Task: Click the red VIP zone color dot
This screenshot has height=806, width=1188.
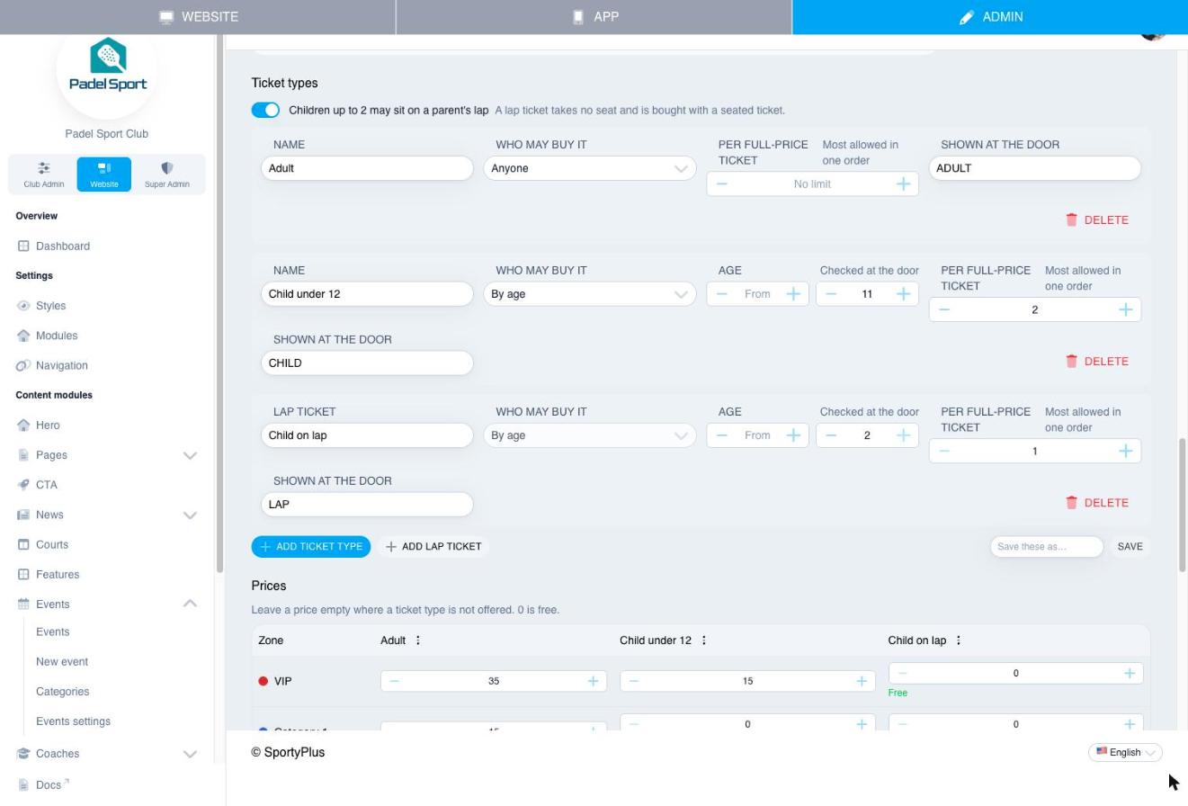Action: pos(264,681)
